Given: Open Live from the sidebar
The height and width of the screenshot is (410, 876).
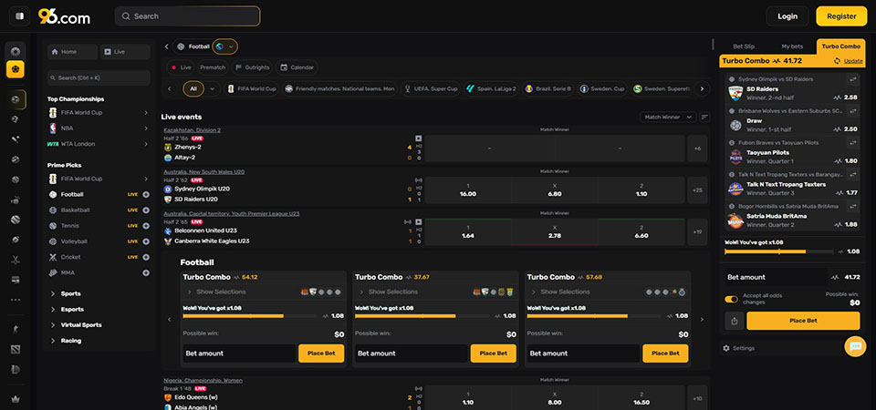Looking at the screenshot, I should 125,52.
